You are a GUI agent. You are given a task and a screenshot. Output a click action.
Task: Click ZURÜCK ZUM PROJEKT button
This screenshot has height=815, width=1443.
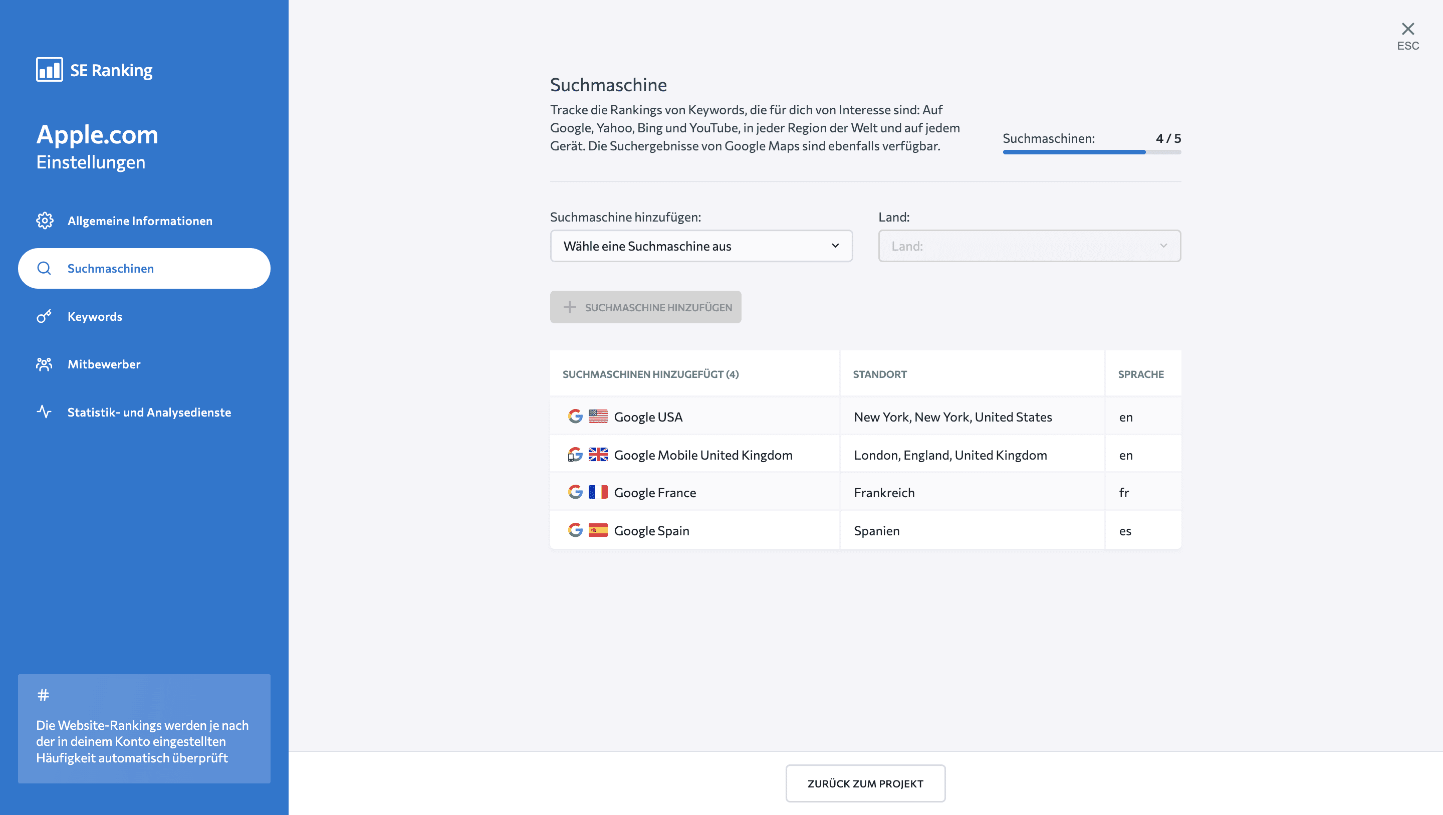point(865,783)
